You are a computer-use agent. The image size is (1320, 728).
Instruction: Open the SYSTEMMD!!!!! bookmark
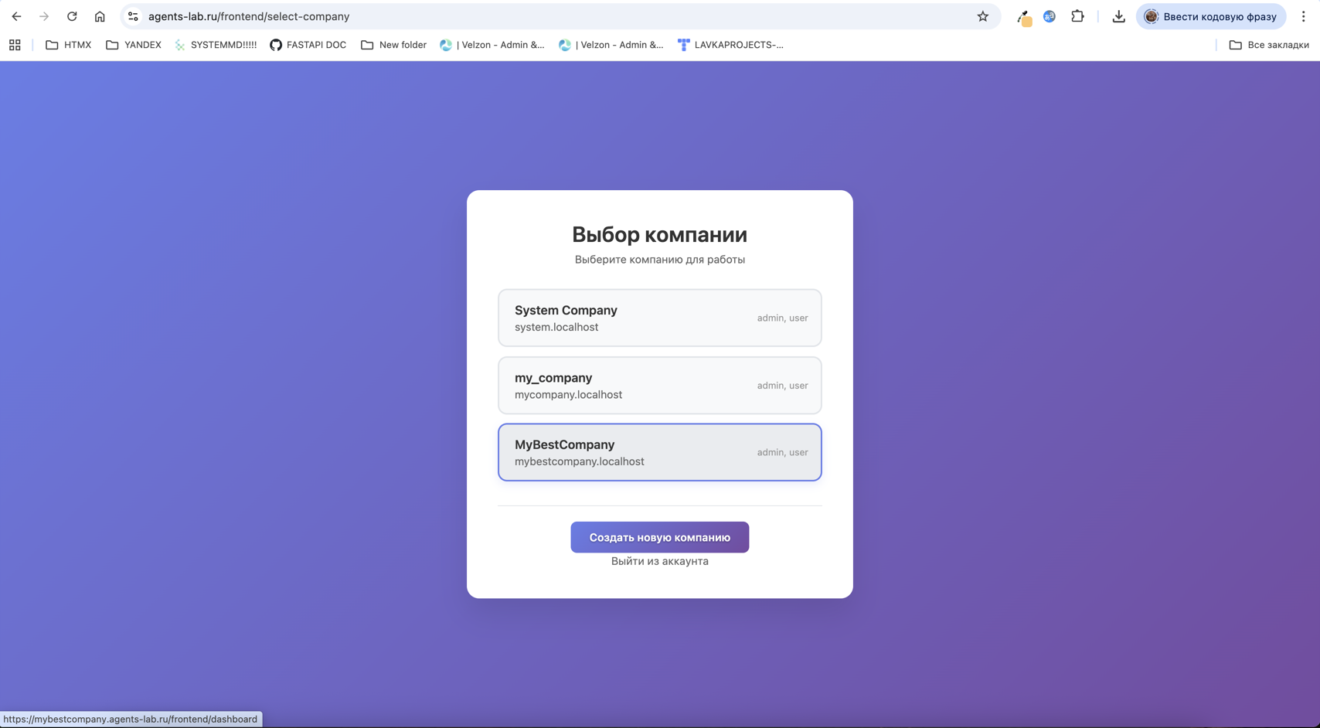coord(215,45)
